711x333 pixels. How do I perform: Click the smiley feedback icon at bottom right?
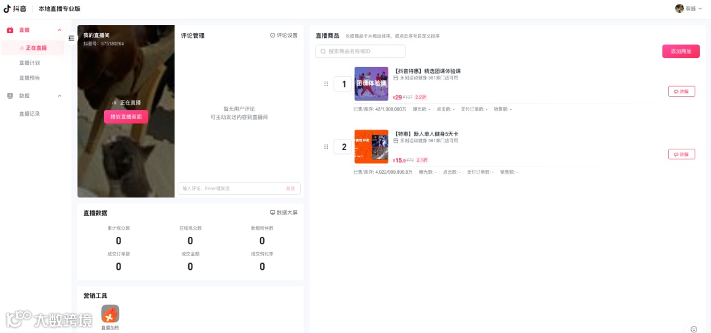click(693, 329)
